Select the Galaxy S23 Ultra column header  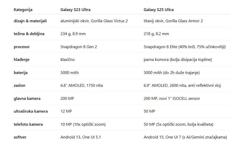[x=75, y=10]
